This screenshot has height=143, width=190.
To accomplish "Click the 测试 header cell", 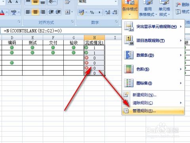I will 32,43.
